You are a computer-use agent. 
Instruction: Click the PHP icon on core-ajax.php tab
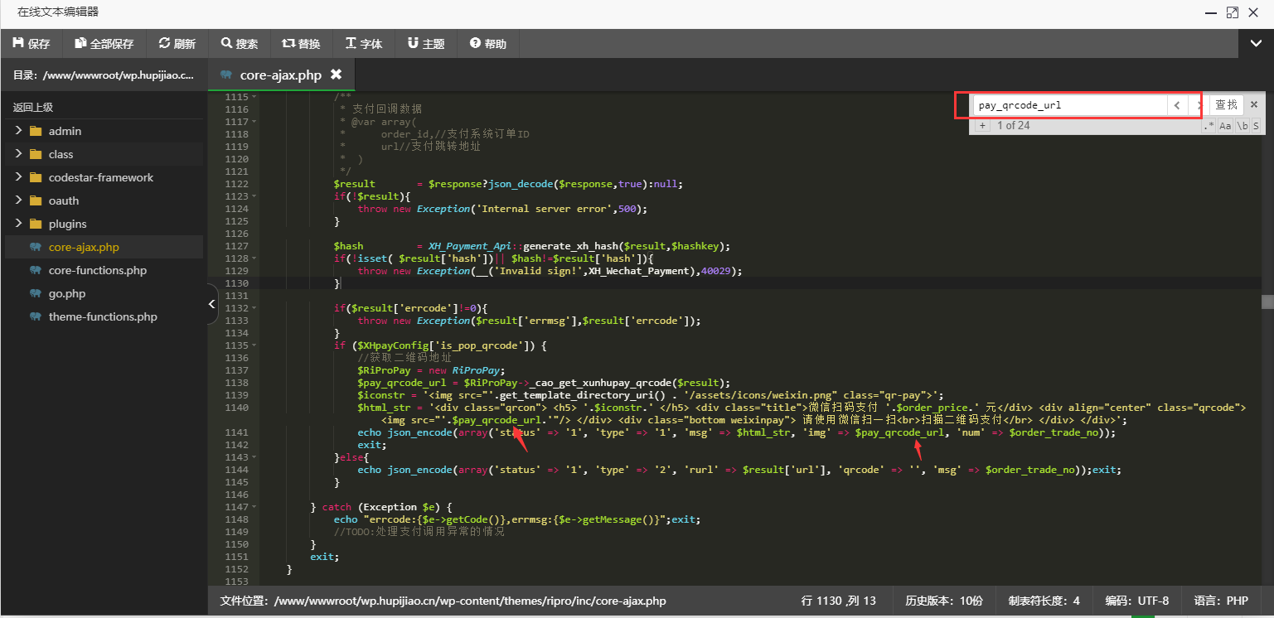(x=225, y=75)
